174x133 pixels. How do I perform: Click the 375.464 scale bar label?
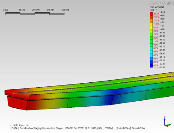click(x=50, y=10)
